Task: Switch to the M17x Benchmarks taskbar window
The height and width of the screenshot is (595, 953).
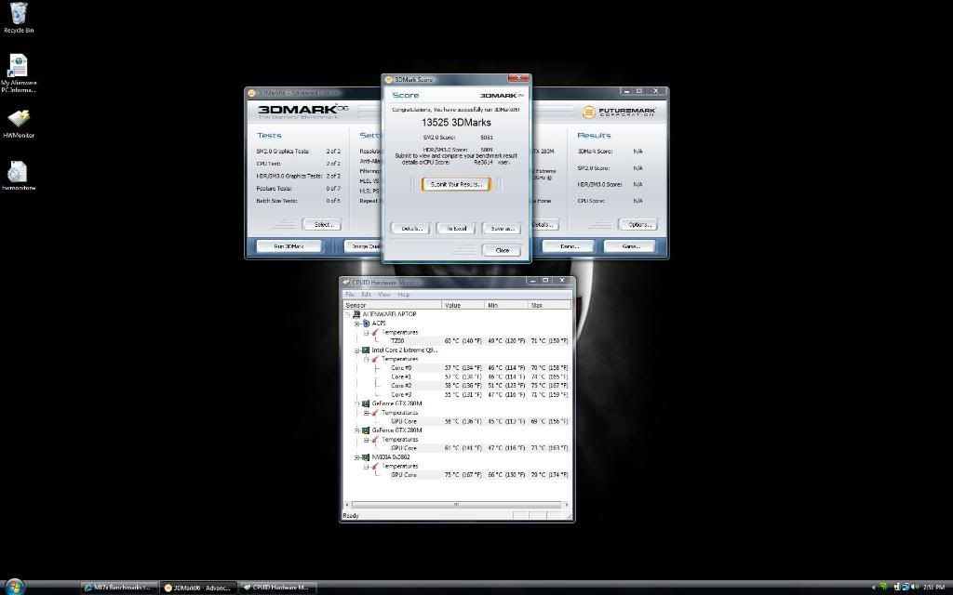Action: (x=119, y=588)
